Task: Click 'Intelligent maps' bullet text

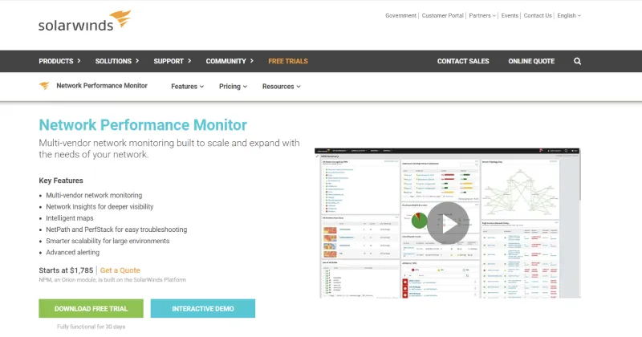Action: [70, 218]
